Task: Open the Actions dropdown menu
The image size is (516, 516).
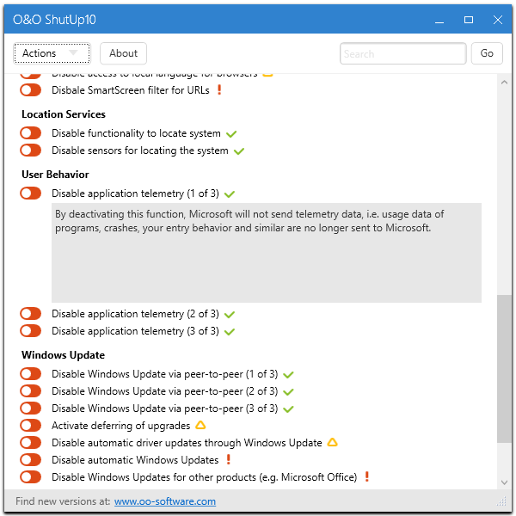Action: tap(52, 53)
